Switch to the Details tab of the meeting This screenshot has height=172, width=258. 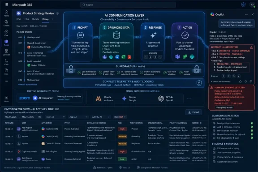[35, 19]
